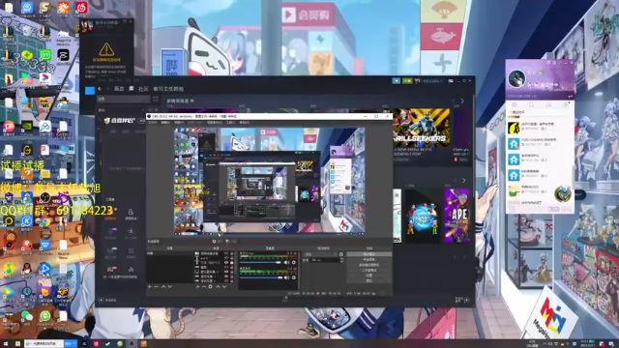Screen dimensions: 619x348
Task: Click the top streaming button in OBS controls
Action: pyautogui.click(x=369, y=253)
